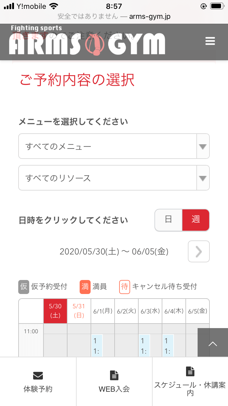Tap the WEB入会 document icon
The width and height of the screenshot is (228, 406).
click(114, 375)
